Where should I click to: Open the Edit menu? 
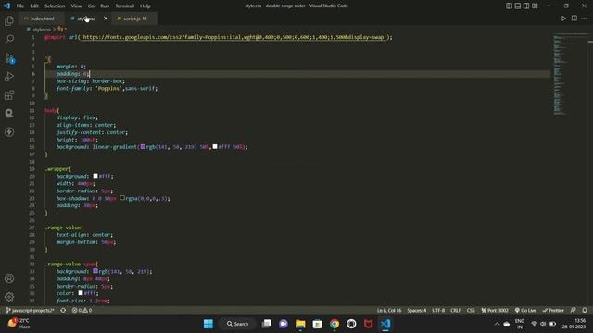[34, 6]
